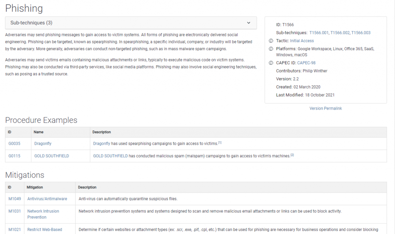Click Created: 02 March 2020 text
The width and height of the screenshot is (395, 234).
[x=298, y=87]
